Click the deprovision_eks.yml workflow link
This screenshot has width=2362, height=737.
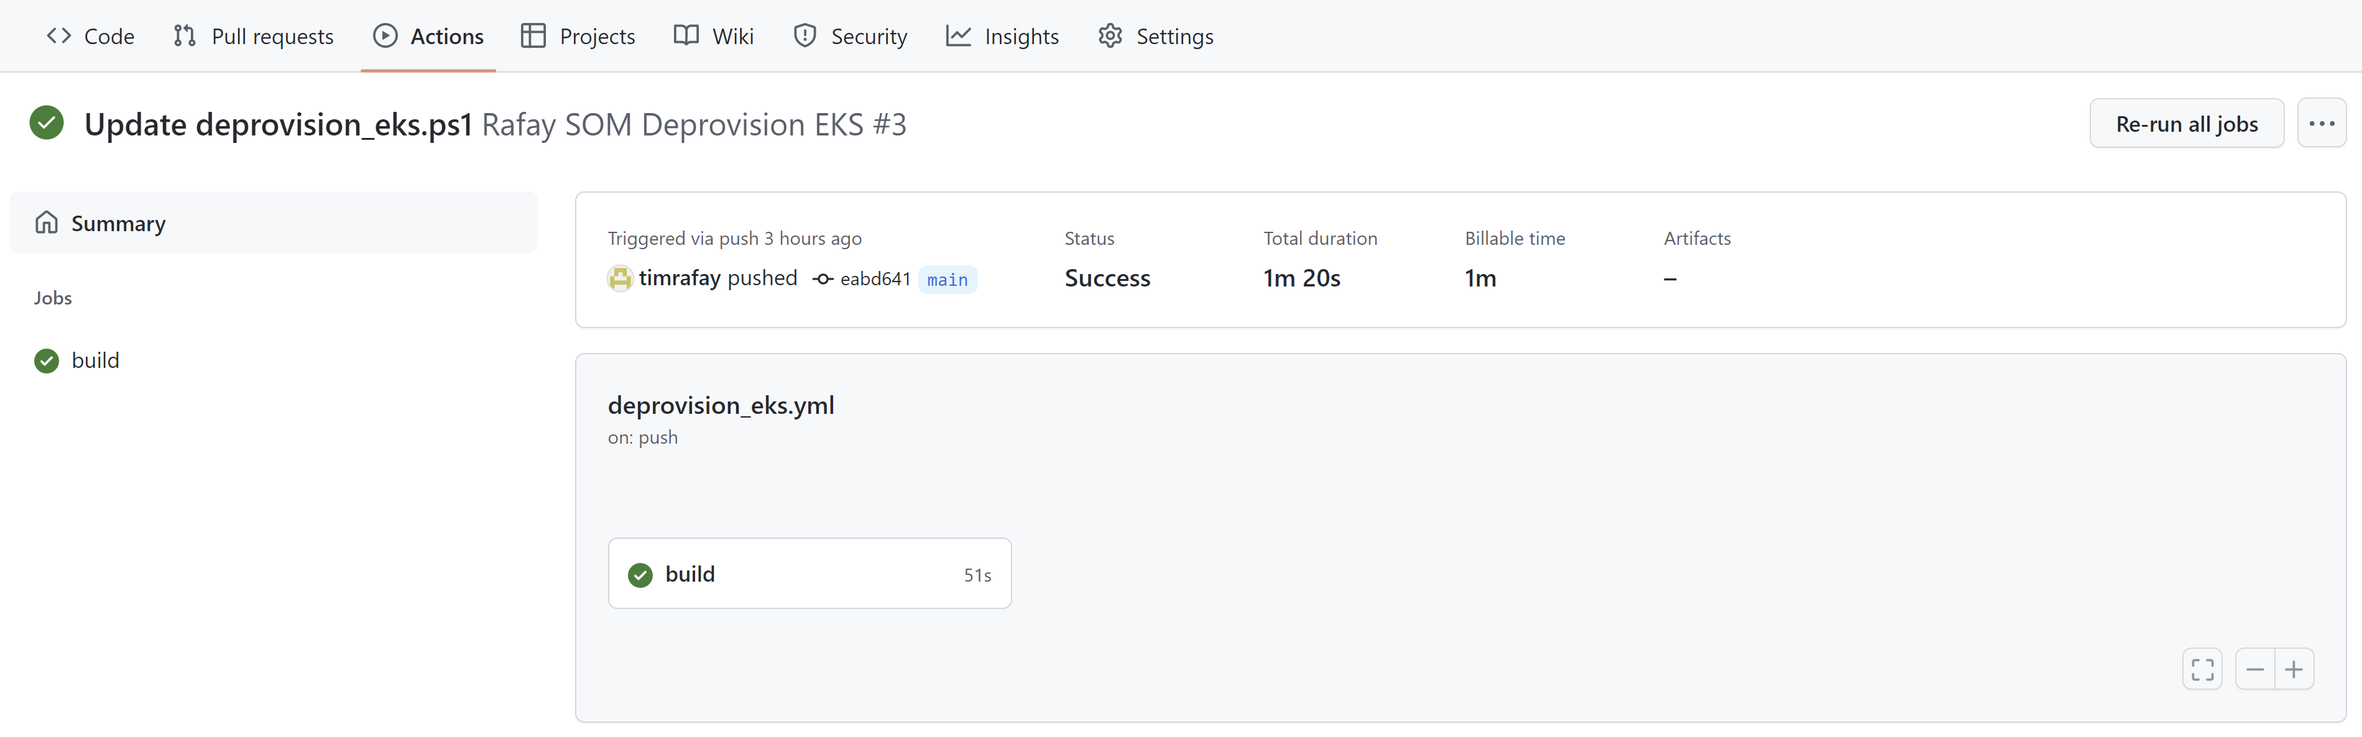coord(720,403)
